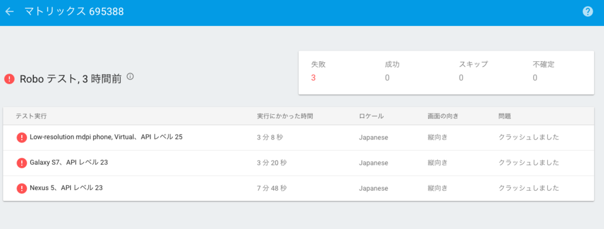Click Japanese in the Galaxy S7 row

(x=373, y=163)
